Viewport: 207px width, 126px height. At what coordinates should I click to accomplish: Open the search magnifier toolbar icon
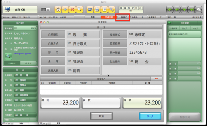(x=80, y=10)
